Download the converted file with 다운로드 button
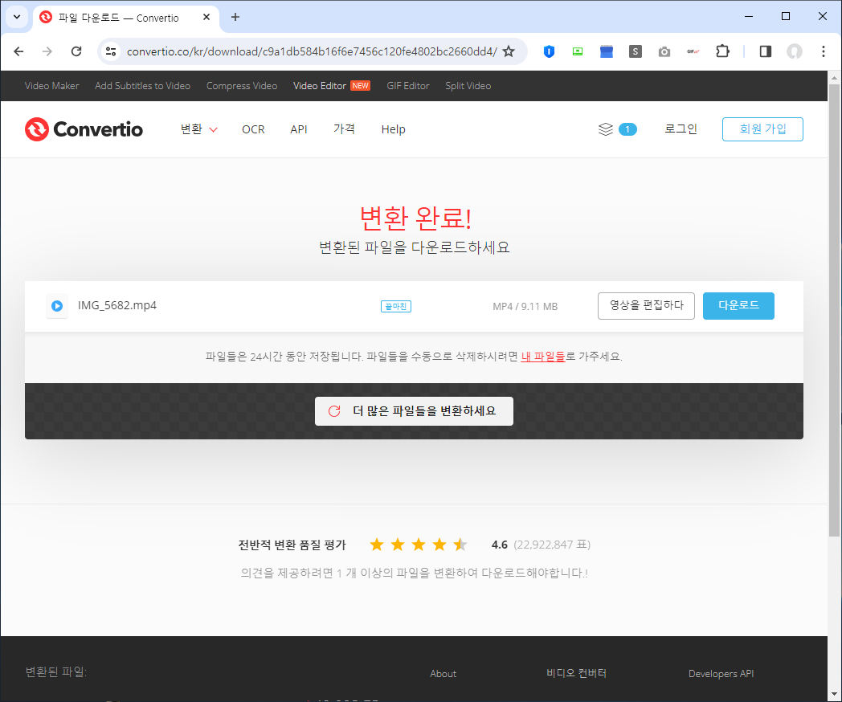Image resolution: width=842 pixels, height=702 pixels. click(738, 306)
